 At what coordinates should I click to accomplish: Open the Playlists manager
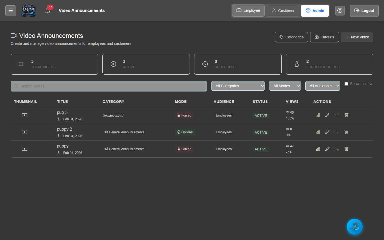[x=325, y=37]
